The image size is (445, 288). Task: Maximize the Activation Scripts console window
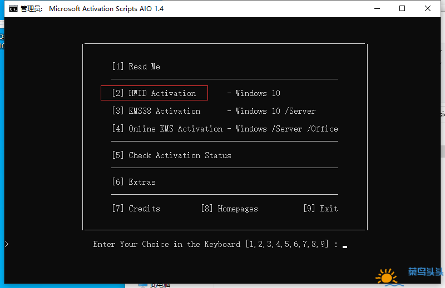(402, 8)
